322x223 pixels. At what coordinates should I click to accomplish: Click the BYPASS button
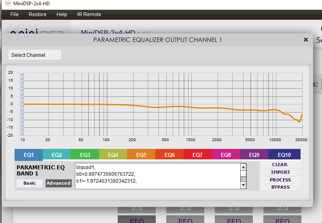280,187
